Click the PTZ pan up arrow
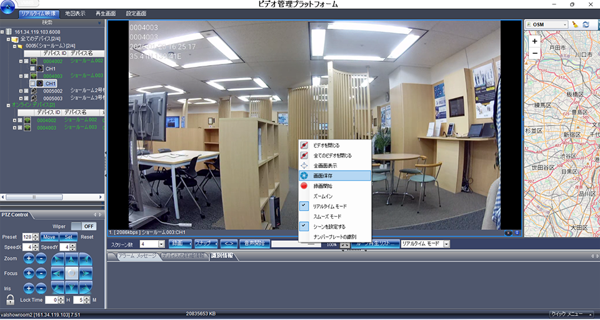This screenshot has height=320, width=600. click(71, 259)
